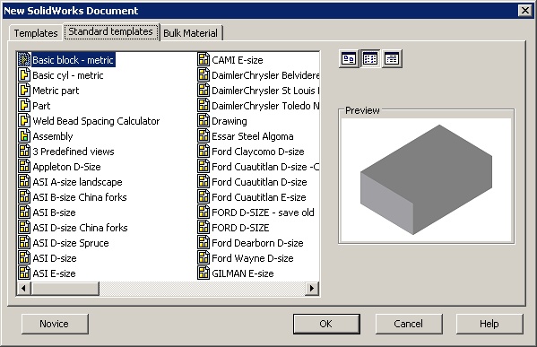Viewport: 537px width, 347px height.
Task: Switch to Large Icons view
Action: tap(349, 59)
